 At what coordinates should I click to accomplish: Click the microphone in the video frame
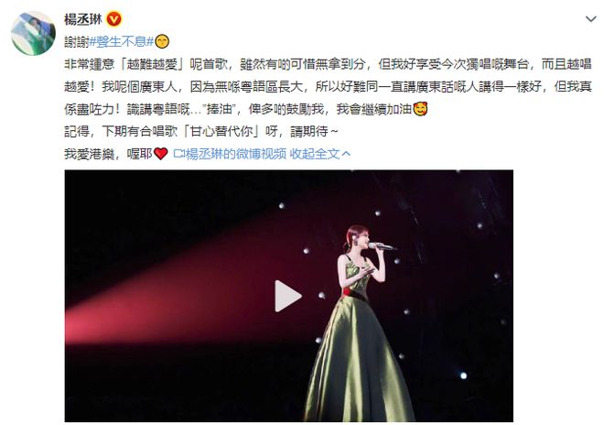tap(380, 246)
